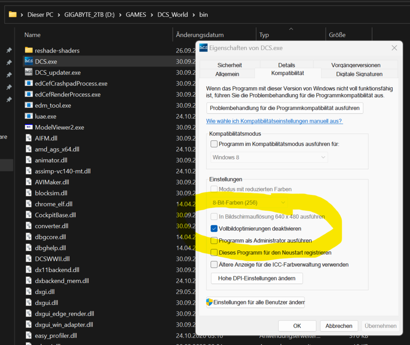Enable Programm als Administrator ausführen

[x=214, y=241]
